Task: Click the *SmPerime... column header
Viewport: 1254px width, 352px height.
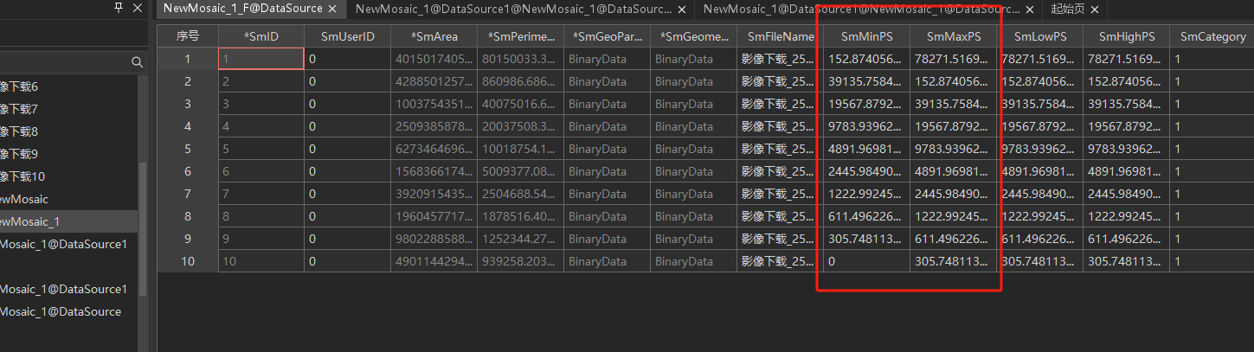Action: 521,37
